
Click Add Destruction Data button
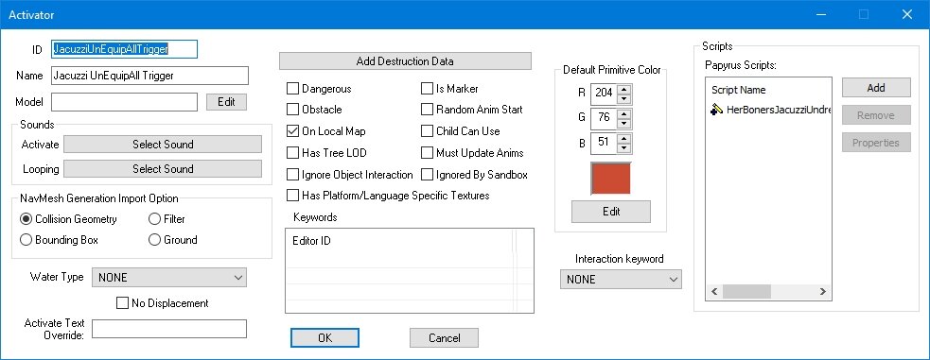[405, 61]
